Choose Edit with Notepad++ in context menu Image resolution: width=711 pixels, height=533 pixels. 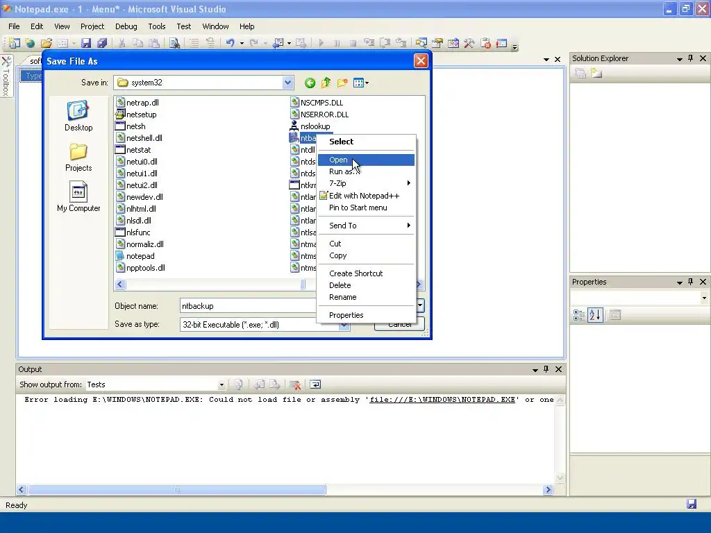366,196
